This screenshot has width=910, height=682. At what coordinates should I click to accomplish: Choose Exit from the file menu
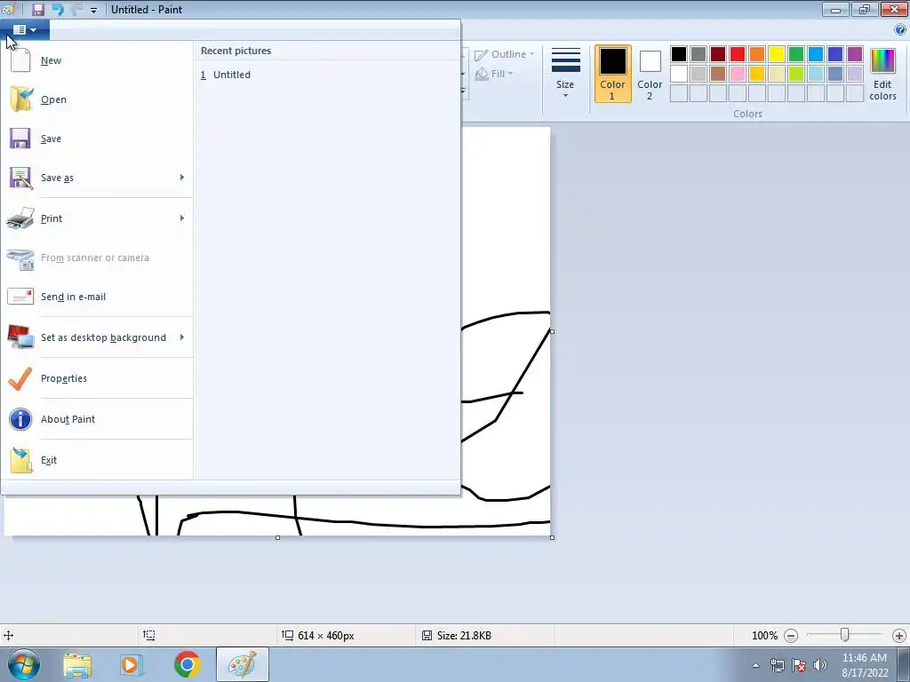pos(96,460)
